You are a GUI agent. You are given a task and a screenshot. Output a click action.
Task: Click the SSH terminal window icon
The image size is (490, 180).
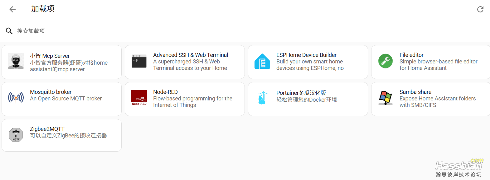pos(139,61)
